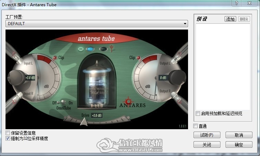Click the dialog help question-mark button
The image size is (260, 156).
[x=237, y=3]
